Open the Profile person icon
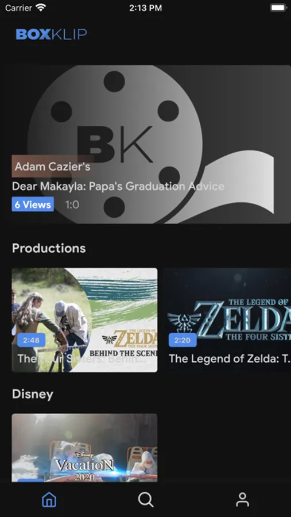 coord(243,500)
